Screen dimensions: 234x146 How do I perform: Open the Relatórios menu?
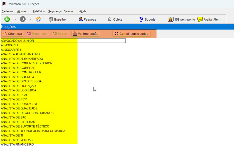[x=38, y=11]
